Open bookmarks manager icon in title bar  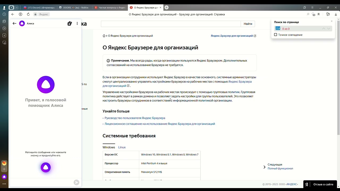click(x=305, y=8)
